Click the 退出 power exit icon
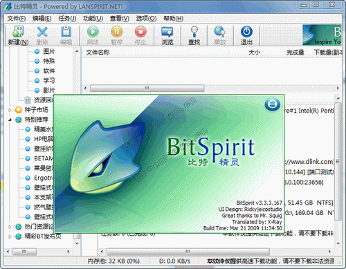 [246, 32]
